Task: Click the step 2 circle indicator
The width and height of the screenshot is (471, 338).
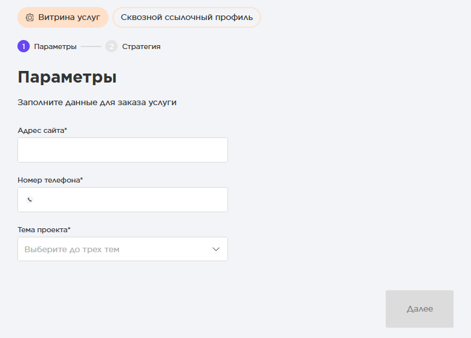Action: pyautogui.click(x=111, y=46)
